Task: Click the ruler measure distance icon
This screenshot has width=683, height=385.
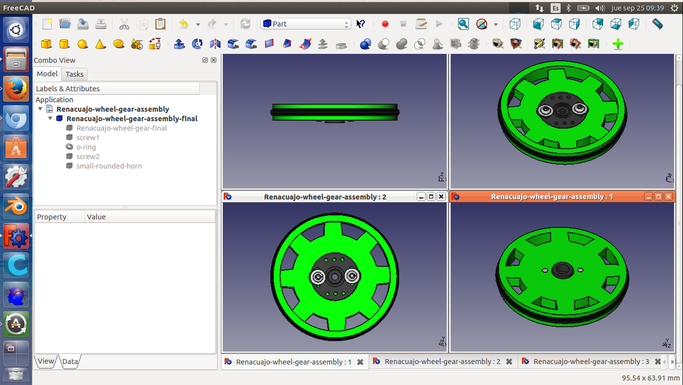Action: 658,24
